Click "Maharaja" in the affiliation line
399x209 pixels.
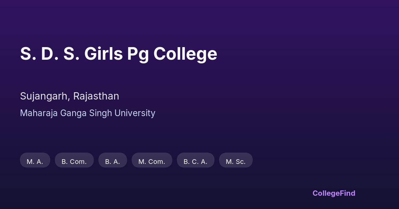point(39,113)
